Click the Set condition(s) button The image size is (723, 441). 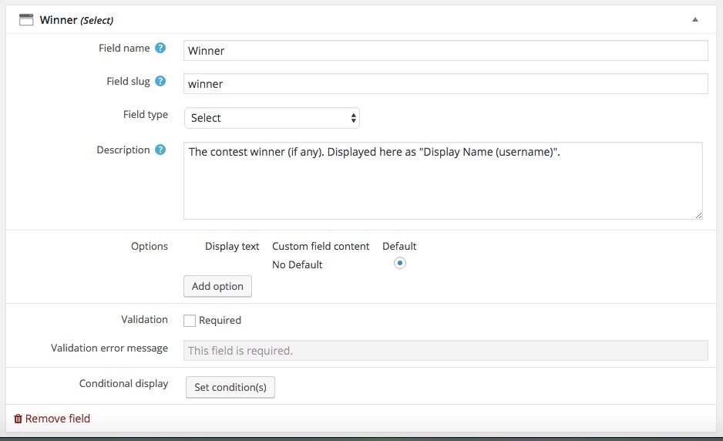(x=230, y=387)
